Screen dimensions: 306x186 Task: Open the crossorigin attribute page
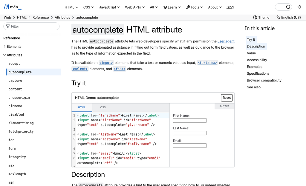click(19, 98)
